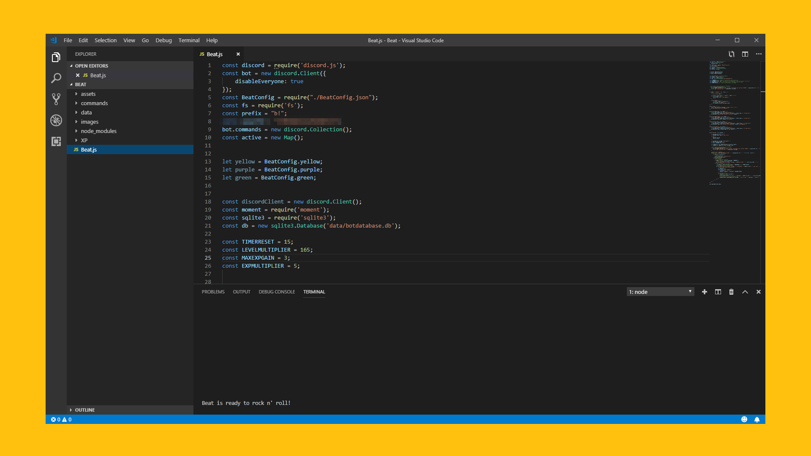This screenshot has width=811, height=456.
Task: Open the Debug view icon
Action: coord(56,120)
